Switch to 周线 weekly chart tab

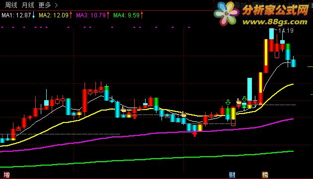click(11, 5)
